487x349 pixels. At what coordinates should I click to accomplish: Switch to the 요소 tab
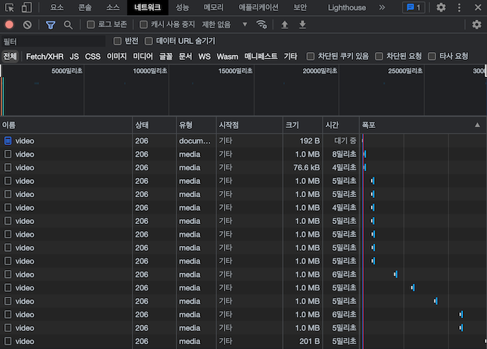57,8
